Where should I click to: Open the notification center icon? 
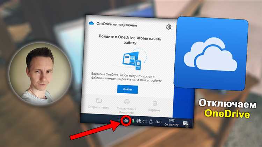point(185,124)
